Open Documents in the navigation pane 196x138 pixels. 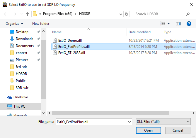coord(25,46)
